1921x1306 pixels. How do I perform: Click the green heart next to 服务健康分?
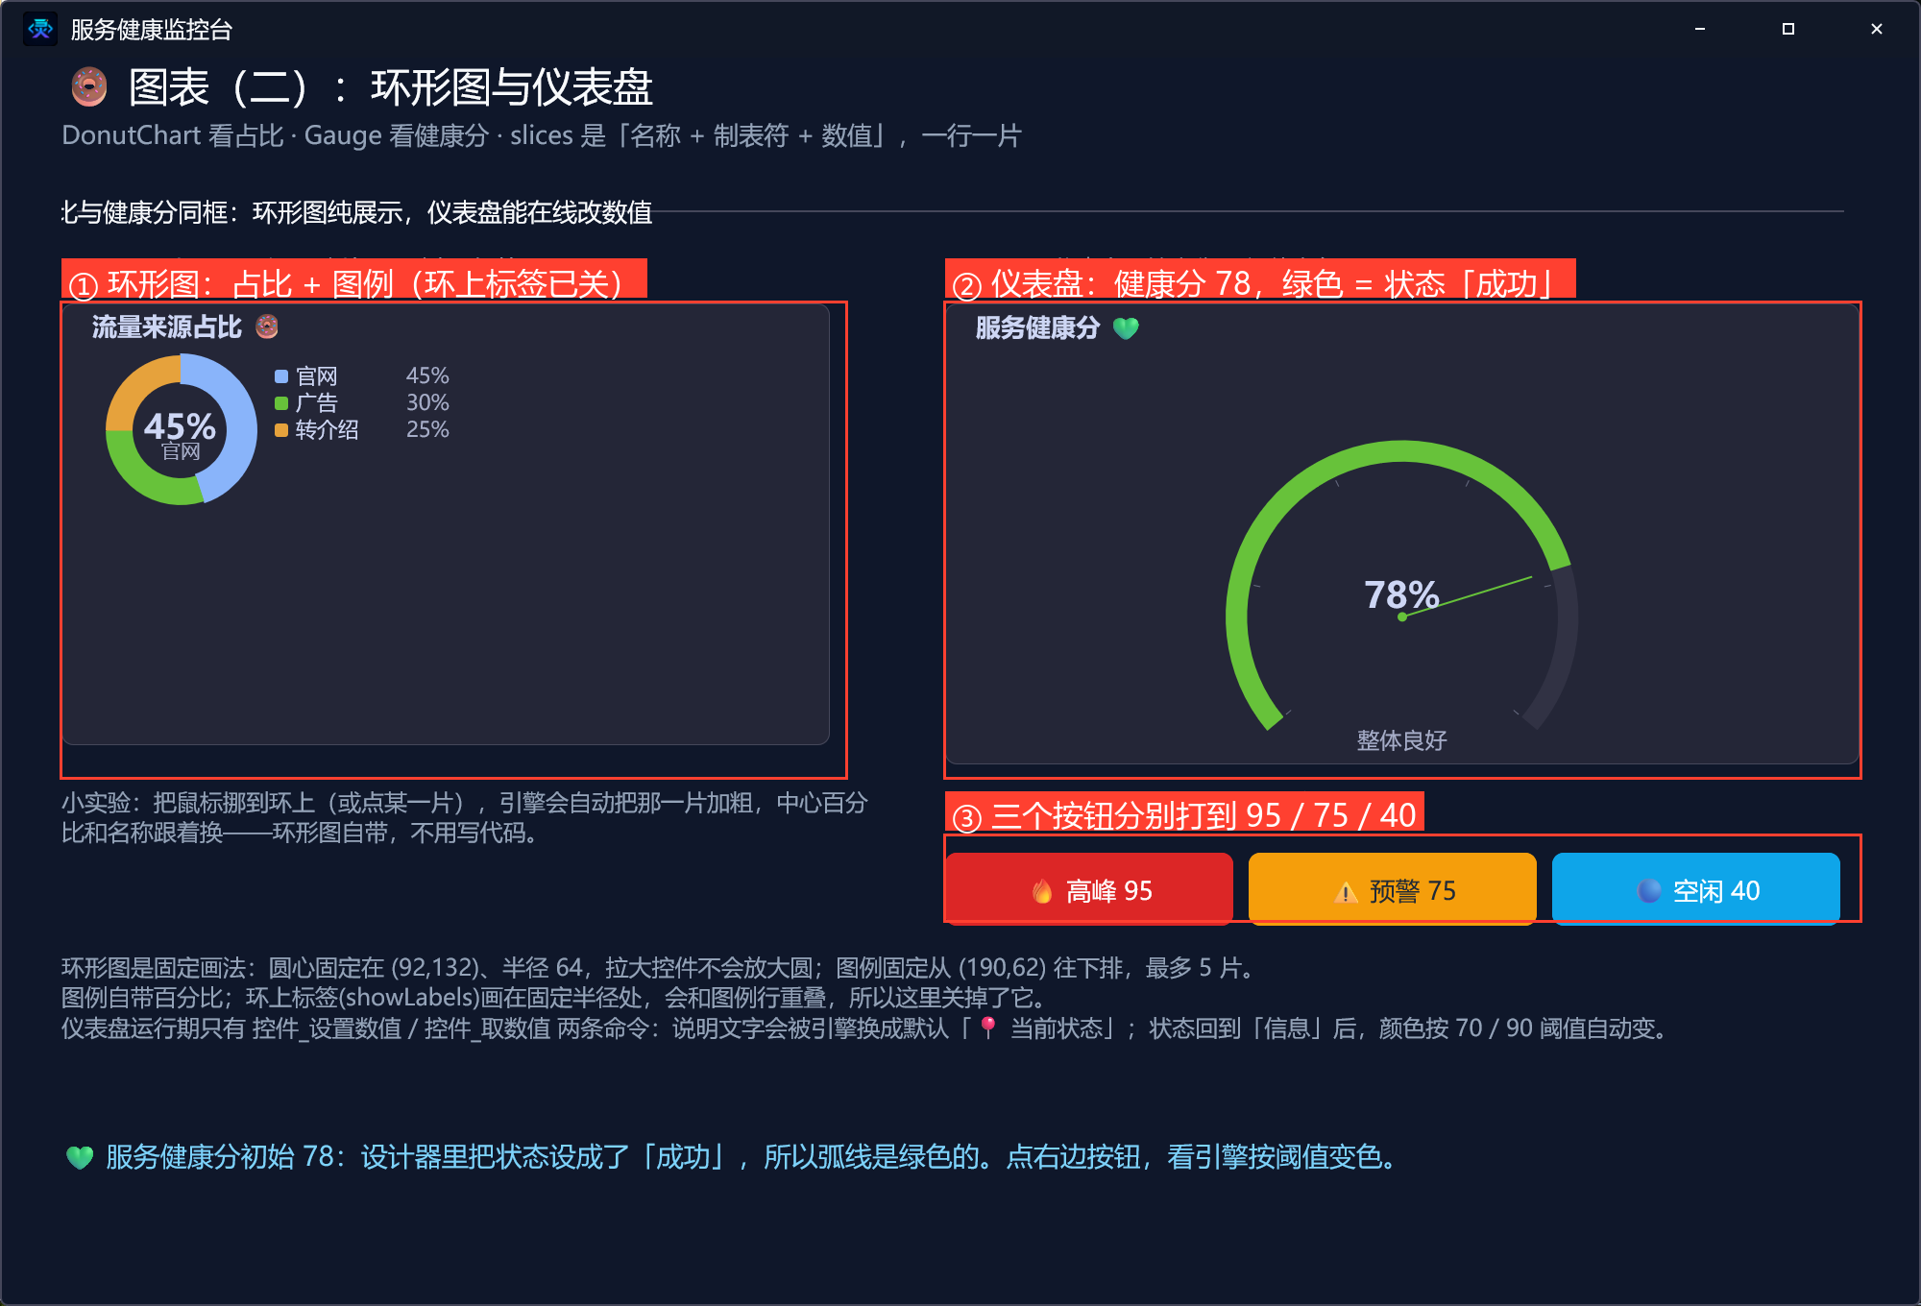point(1126,328)
